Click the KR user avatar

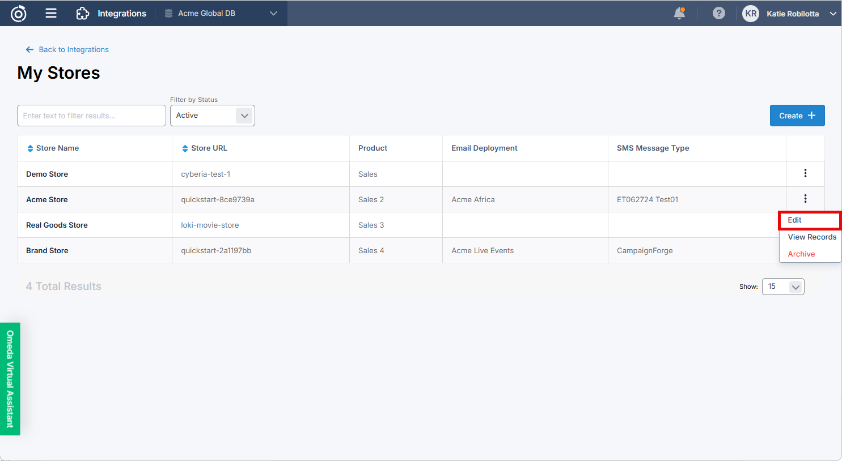(750, 14)
